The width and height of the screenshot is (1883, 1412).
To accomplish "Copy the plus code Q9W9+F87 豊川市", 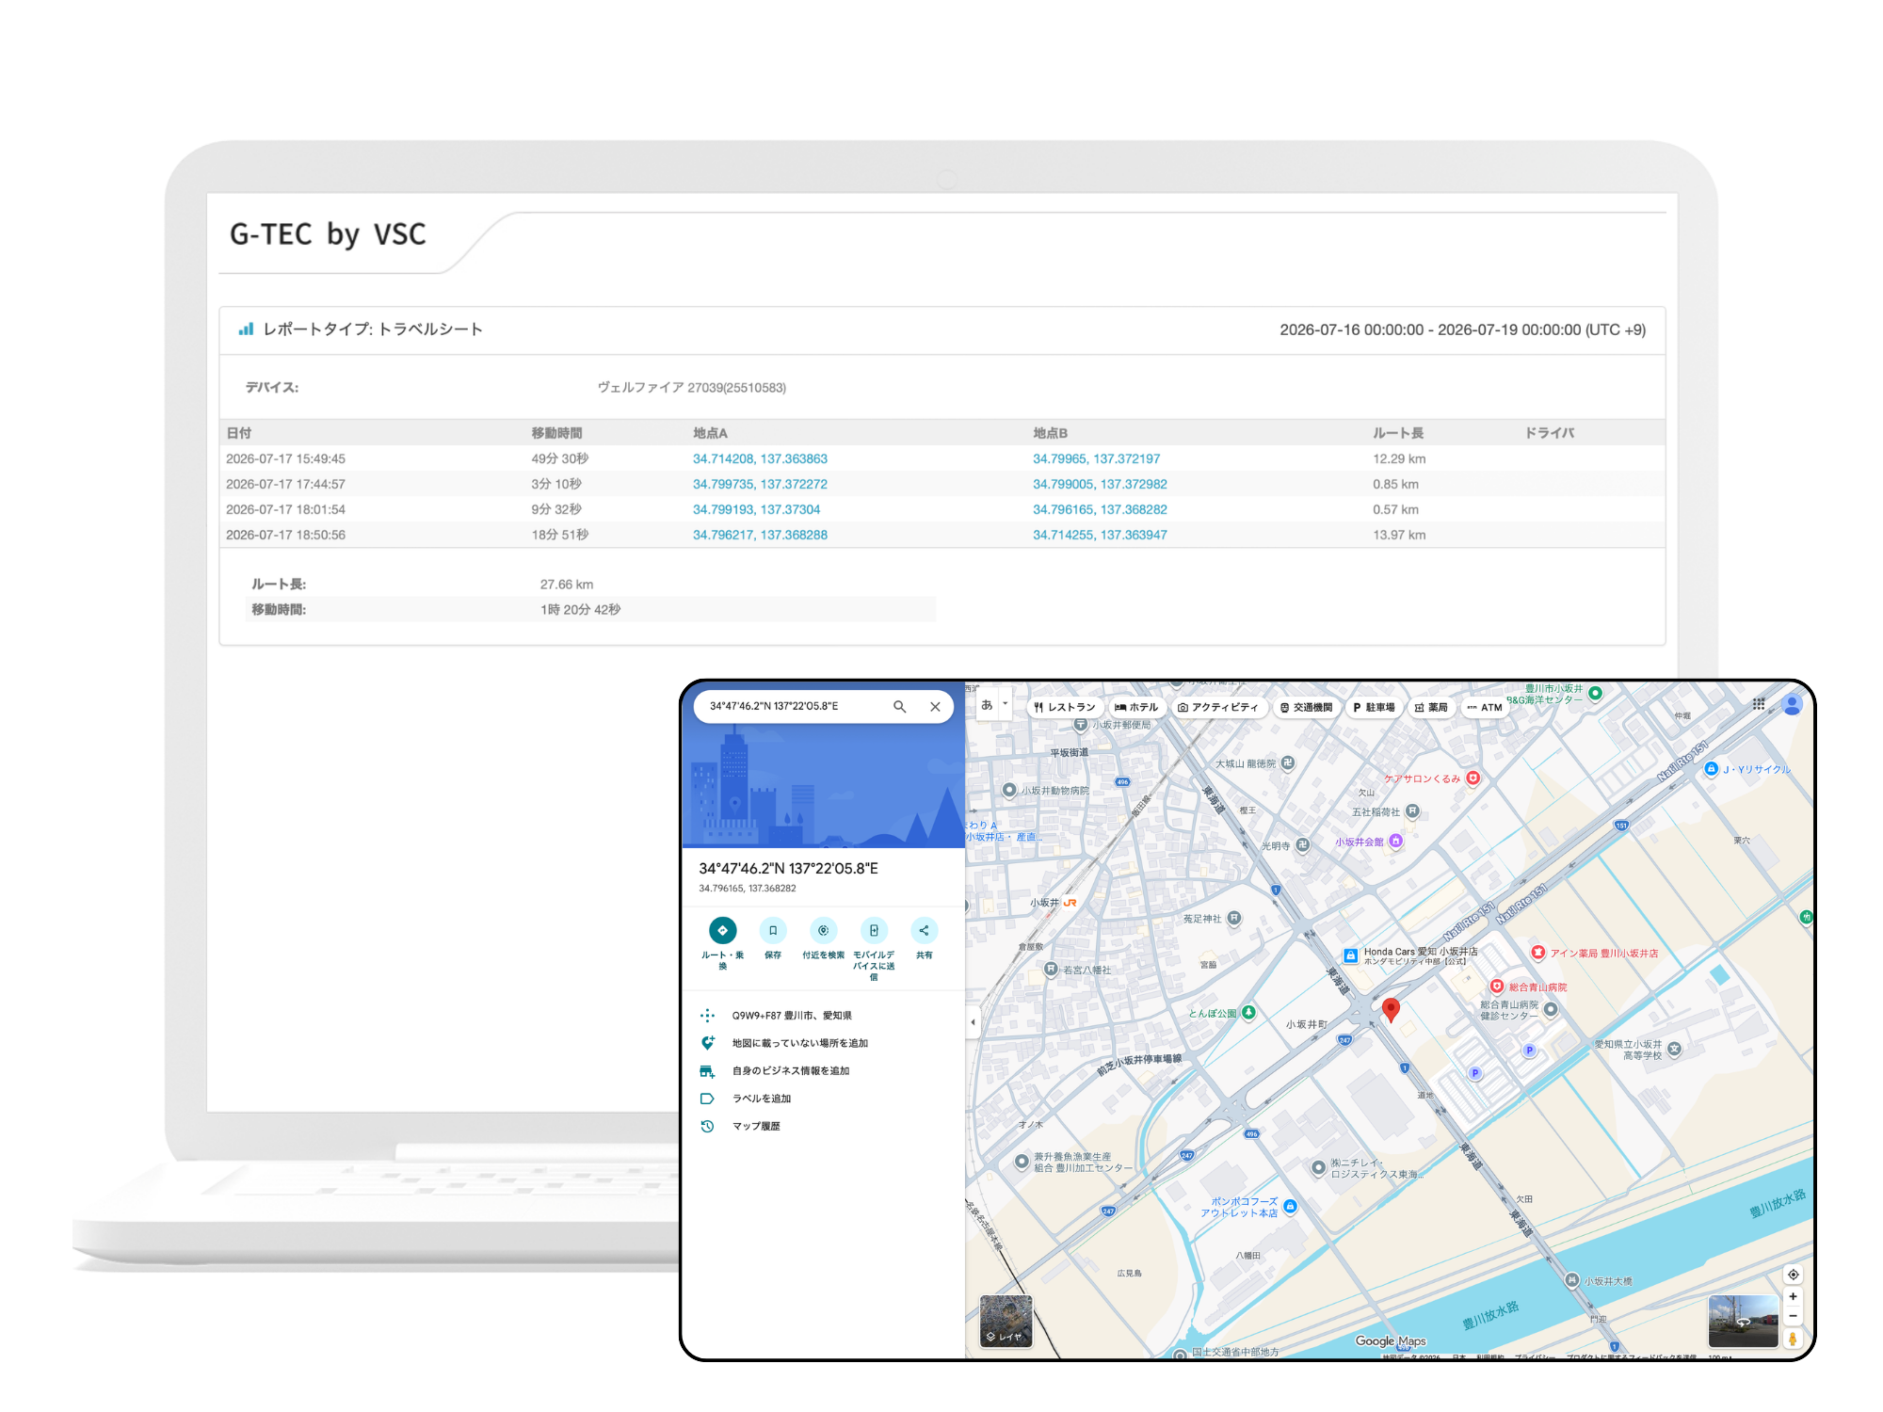I will coord(792,1016).
